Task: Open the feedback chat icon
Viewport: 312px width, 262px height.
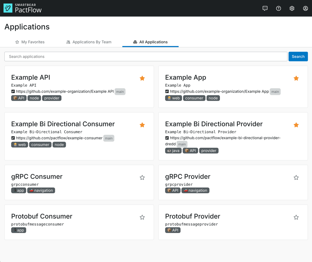Action: pyautogui.click(x=265, y=8)
